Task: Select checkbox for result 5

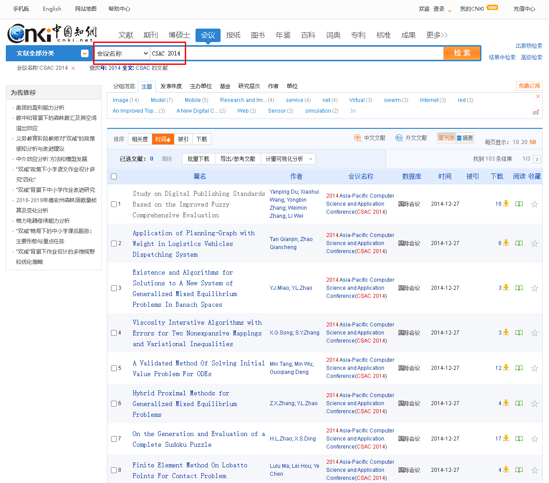Action: pyautogui.click(x=114, y=368)
